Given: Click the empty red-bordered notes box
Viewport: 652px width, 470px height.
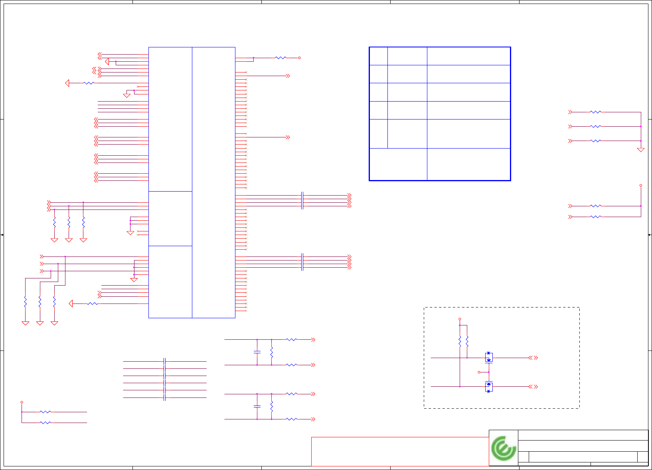Looking at the screenshot, I should point(400,452).
